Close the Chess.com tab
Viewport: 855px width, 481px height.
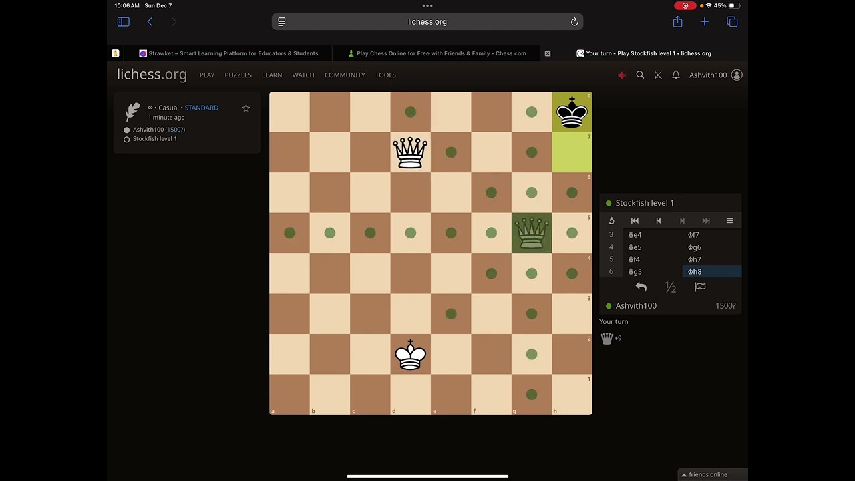548,53
